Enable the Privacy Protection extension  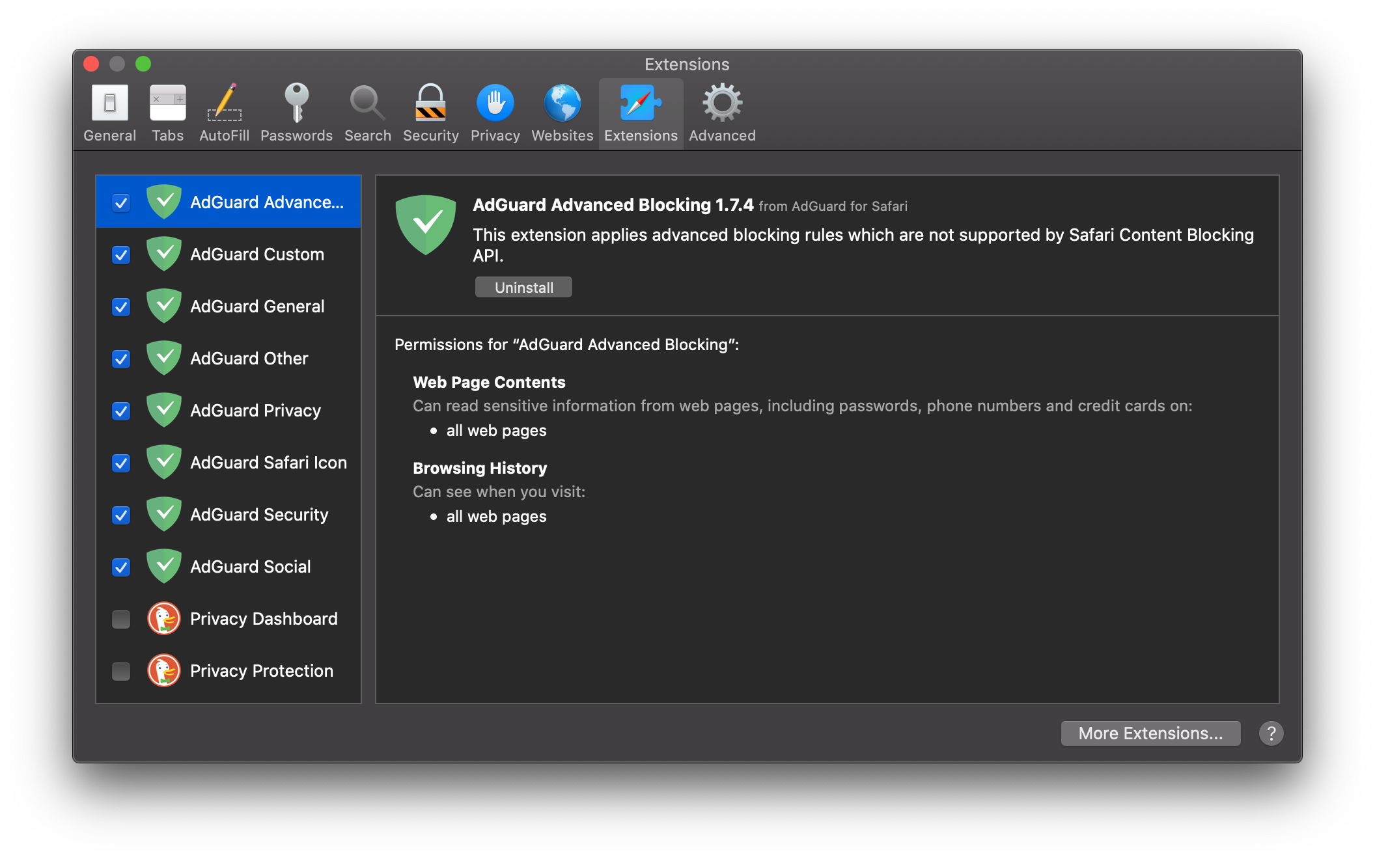click(122, 671)
